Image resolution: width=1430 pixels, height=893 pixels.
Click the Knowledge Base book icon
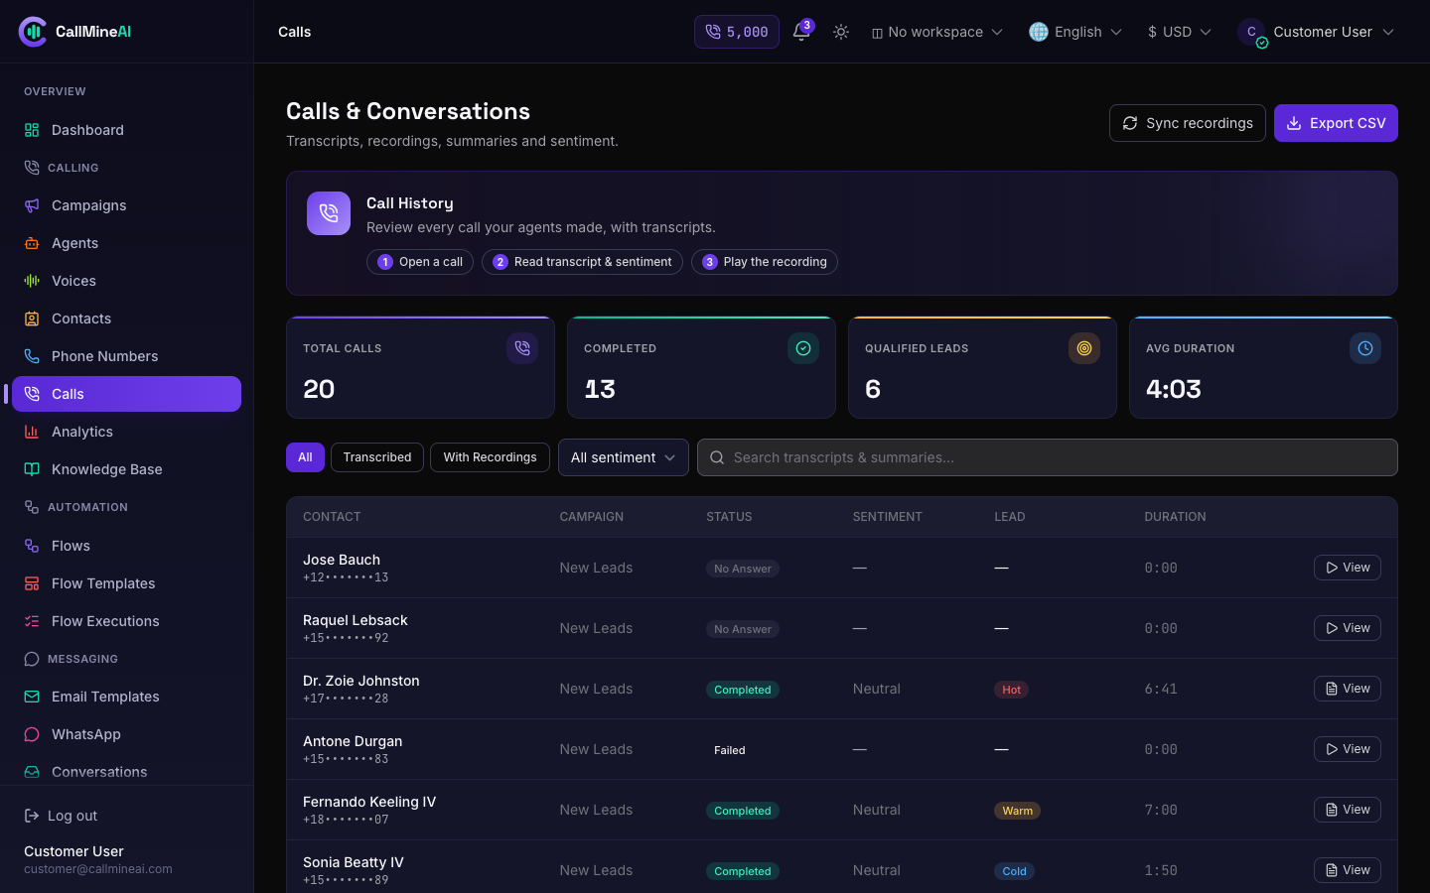(32, 469)
